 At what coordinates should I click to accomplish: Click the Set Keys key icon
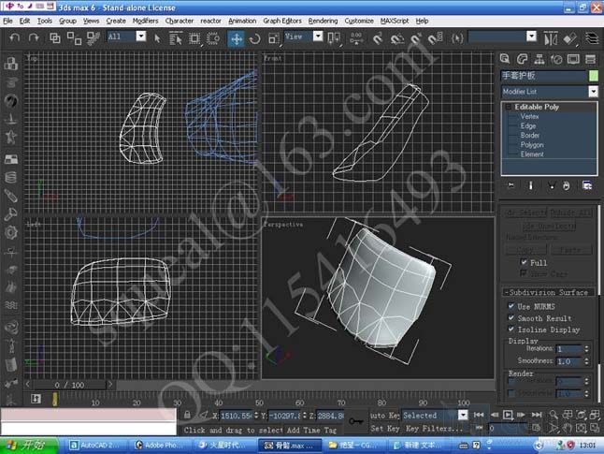click(x=355, y=421)
